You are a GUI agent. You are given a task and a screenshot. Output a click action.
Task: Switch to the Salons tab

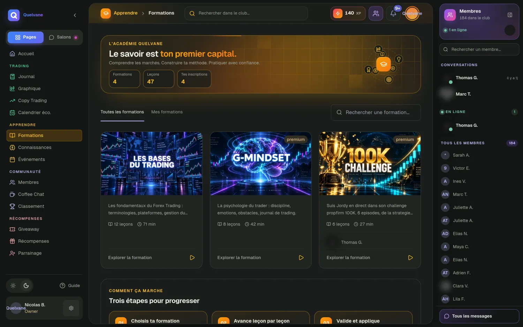63,37
